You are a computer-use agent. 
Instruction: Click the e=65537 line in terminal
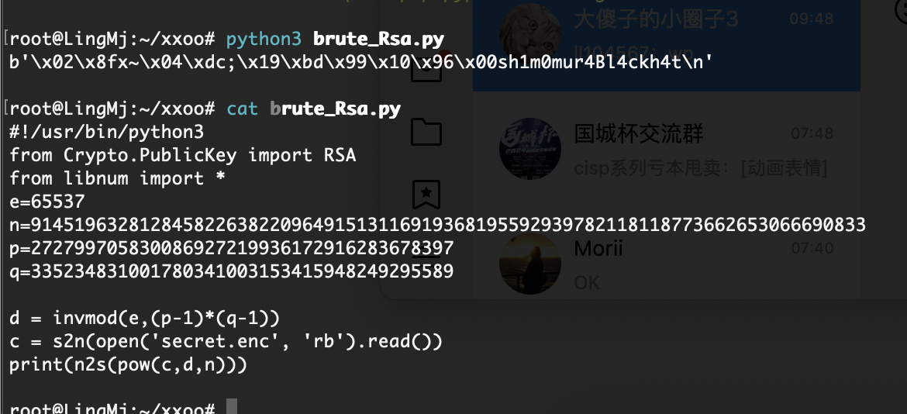(x=47, y=202)
